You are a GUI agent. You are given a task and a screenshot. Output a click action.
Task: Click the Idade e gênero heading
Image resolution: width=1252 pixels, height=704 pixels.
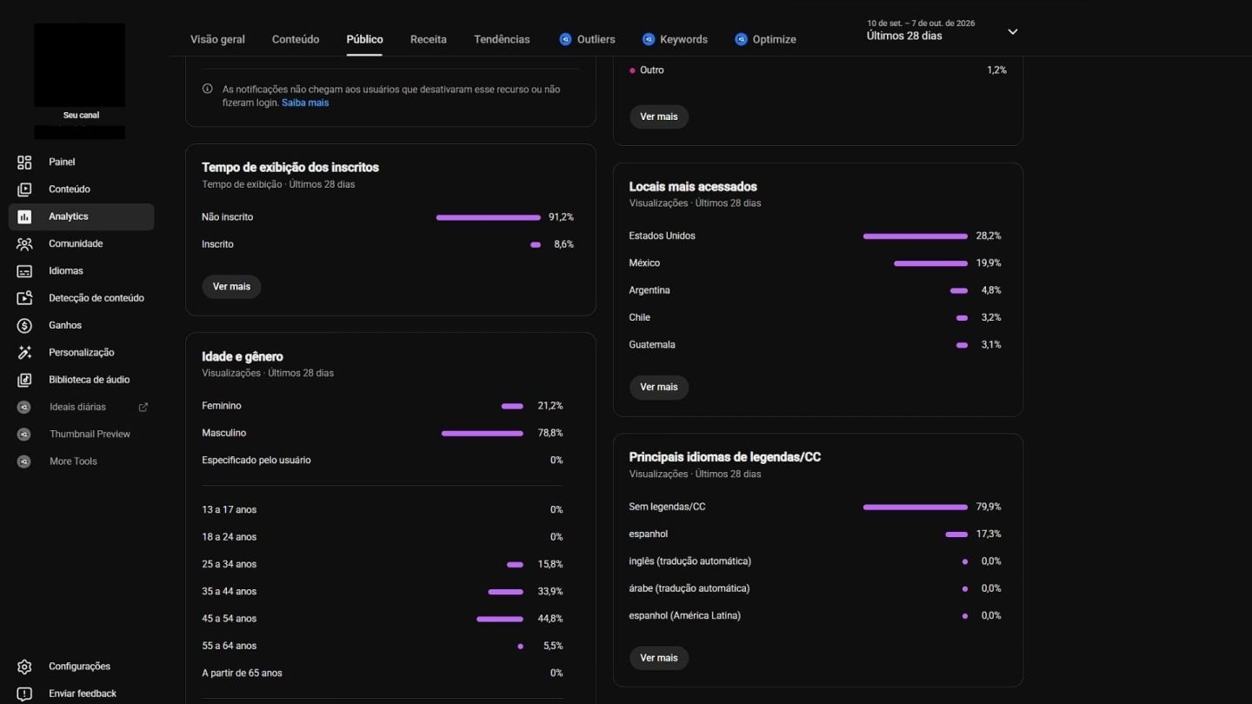point(243,356)
